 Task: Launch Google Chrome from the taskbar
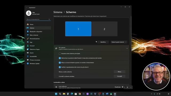click(x=80, y=94)
